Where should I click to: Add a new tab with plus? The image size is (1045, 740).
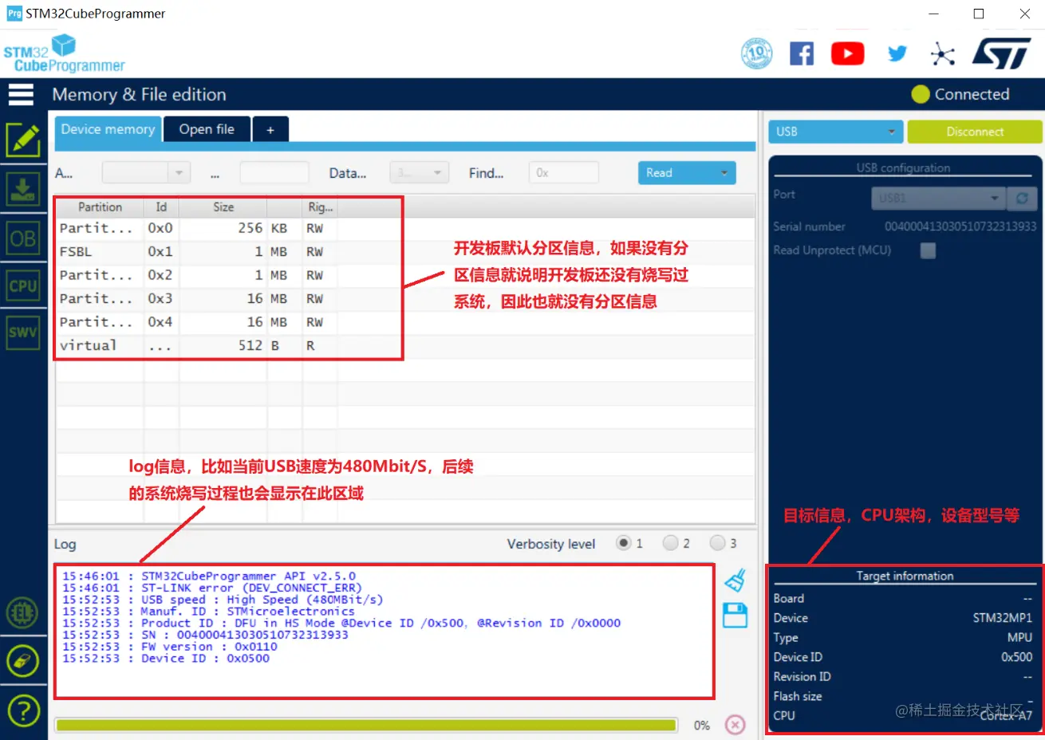[270, 129]
